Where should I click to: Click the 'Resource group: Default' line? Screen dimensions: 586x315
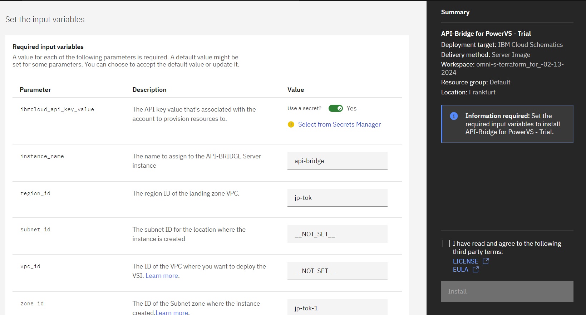476,82
